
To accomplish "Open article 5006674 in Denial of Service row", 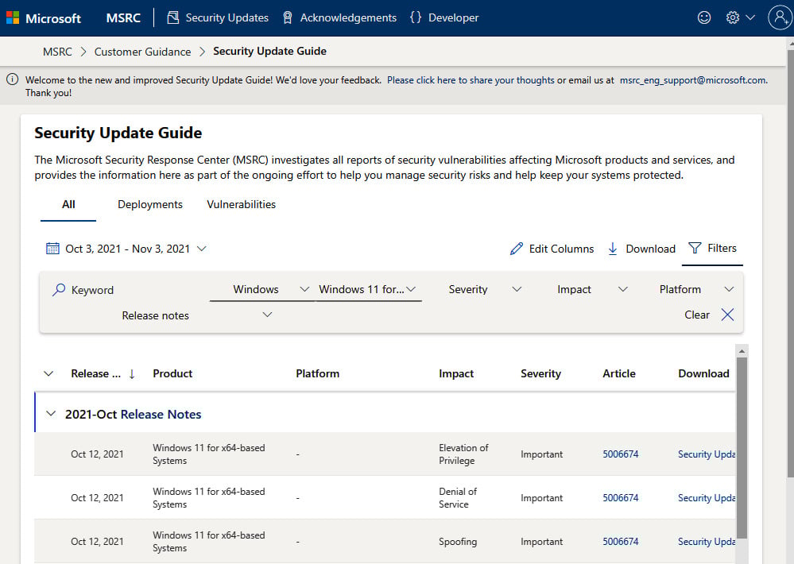I will click(x=620, y=498).
